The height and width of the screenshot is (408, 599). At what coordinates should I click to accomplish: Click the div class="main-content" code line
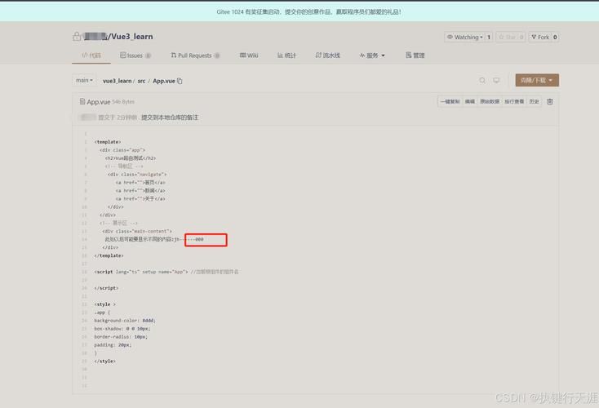click(x=137, y=231)
